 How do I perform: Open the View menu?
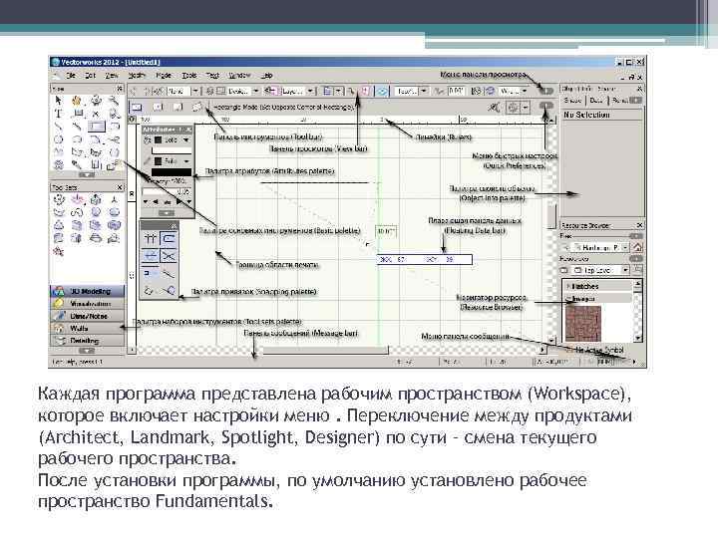[112, 76]
